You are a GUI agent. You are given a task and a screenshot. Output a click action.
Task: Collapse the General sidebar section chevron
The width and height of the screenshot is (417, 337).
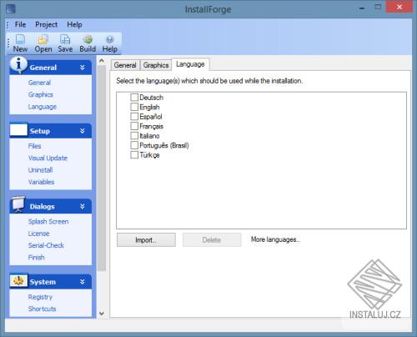pos(83,68)
